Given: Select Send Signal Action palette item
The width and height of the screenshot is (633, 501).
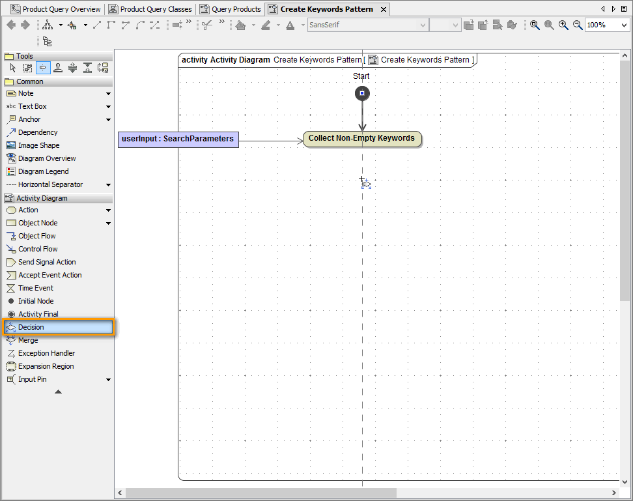Looking at the screenshot, I should [x=47, y=262].
